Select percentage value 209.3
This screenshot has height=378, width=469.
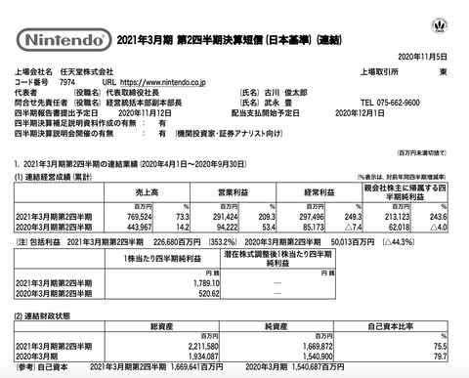tap(267, 217)
